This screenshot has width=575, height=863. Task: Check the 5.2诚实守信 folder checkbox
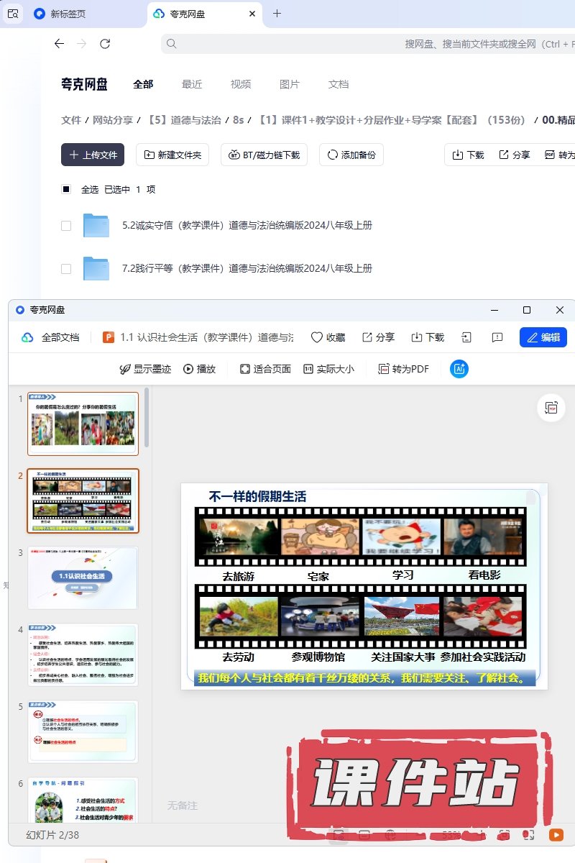pos(66,226)
